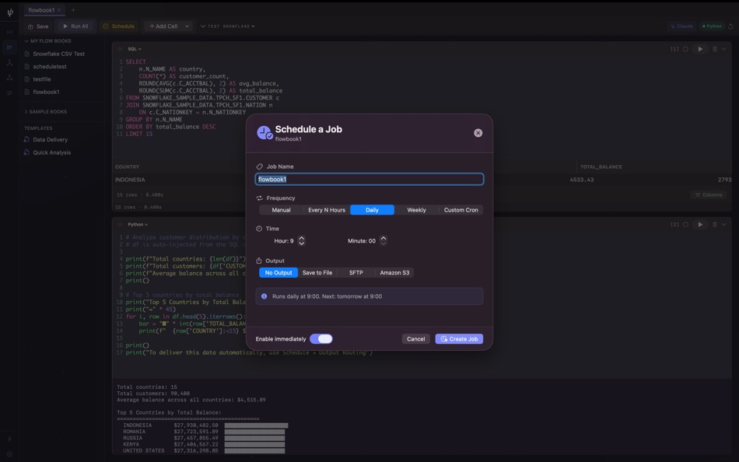Run all cells with Run All
The height and width of the screenshot is (462, 739).
click(x=75, y=26)
